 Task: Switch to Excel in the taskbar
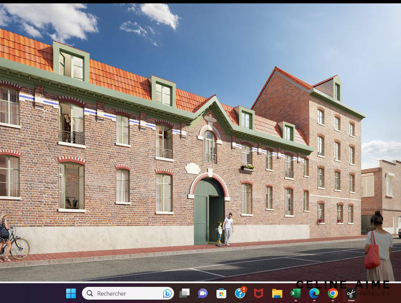click(295, 293)
